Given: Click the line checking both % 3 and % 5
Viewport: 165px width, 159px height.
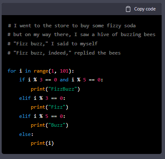Looking at the screenshot, I should click(61, 80).
